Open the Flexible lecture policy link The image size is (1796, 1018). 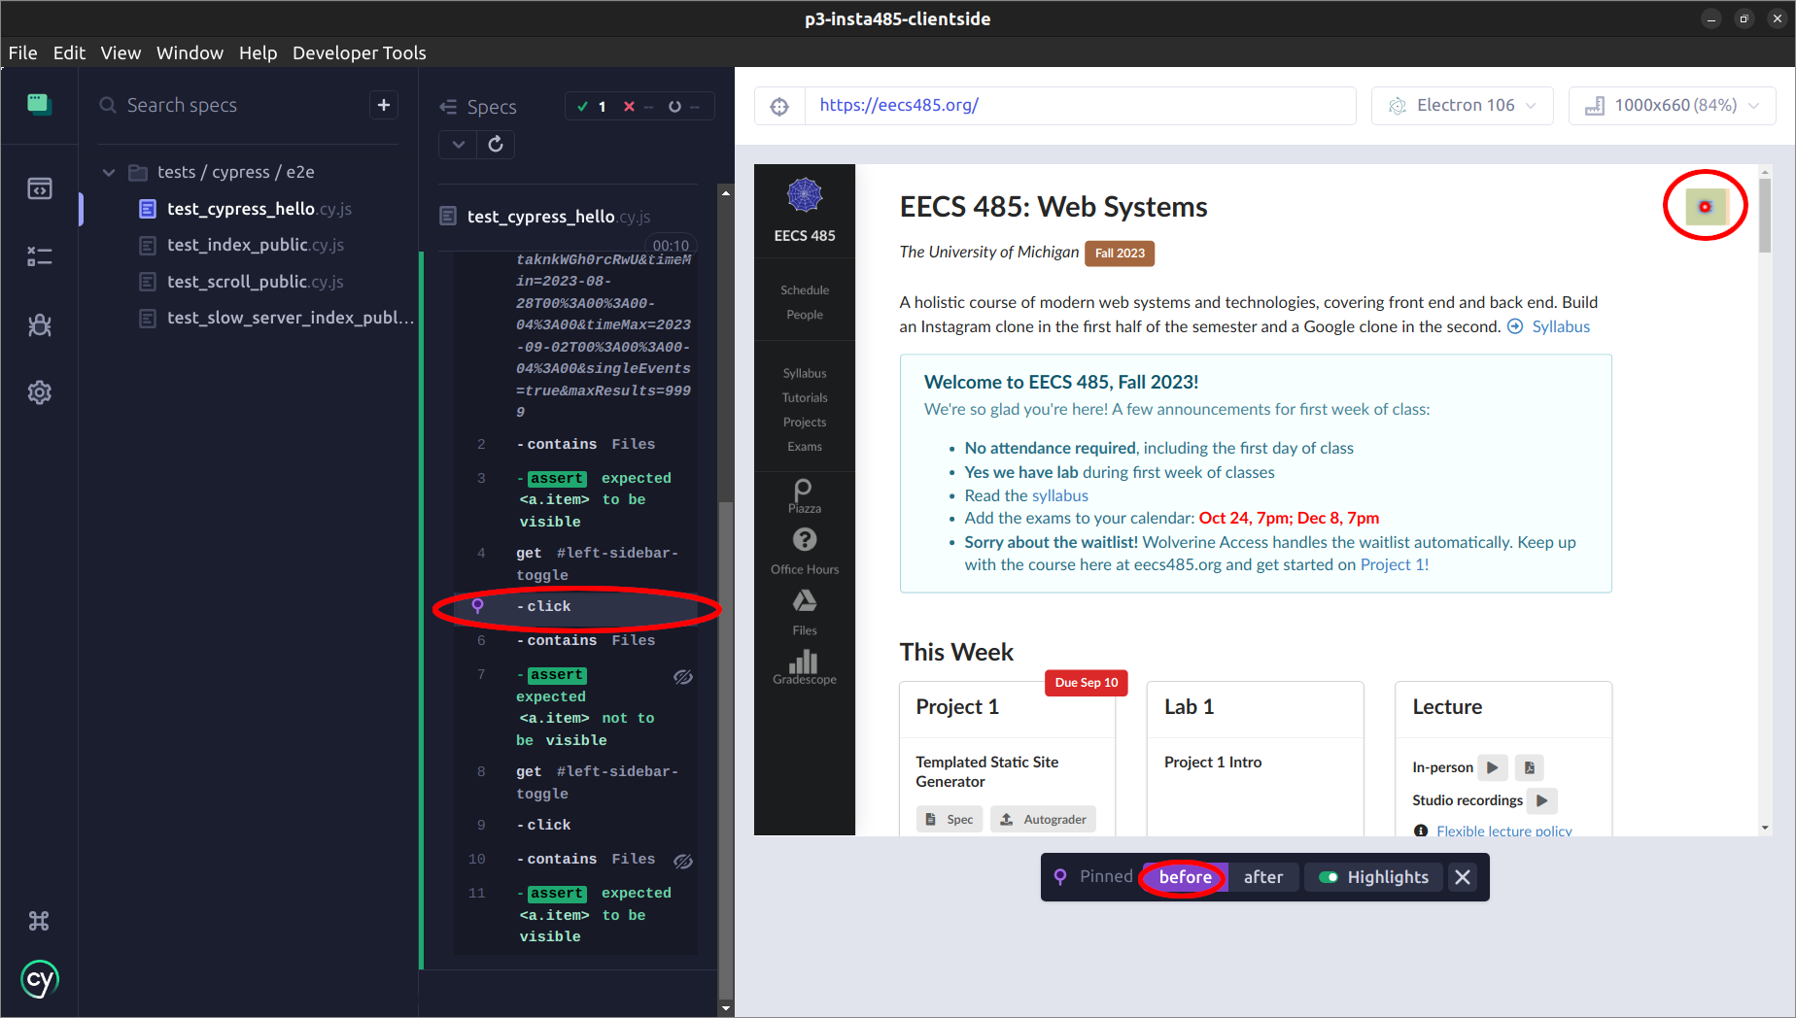[1503, 831]
